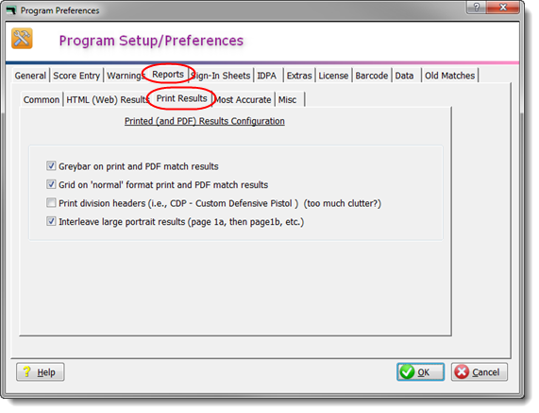539x413 pixels.
Task: Toggle Grid on 'normal' format print checkbox
Action: (x=51, y=184)
